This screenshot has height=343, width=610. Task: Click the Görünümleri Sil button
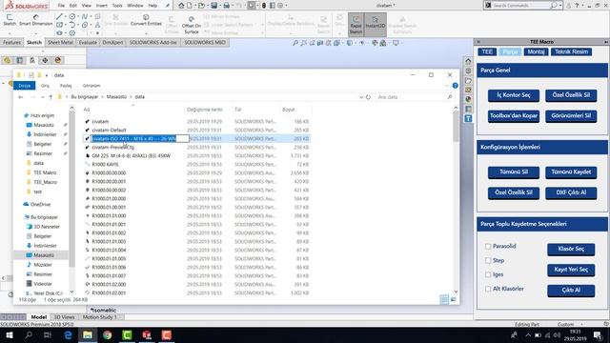pos(571,116)
